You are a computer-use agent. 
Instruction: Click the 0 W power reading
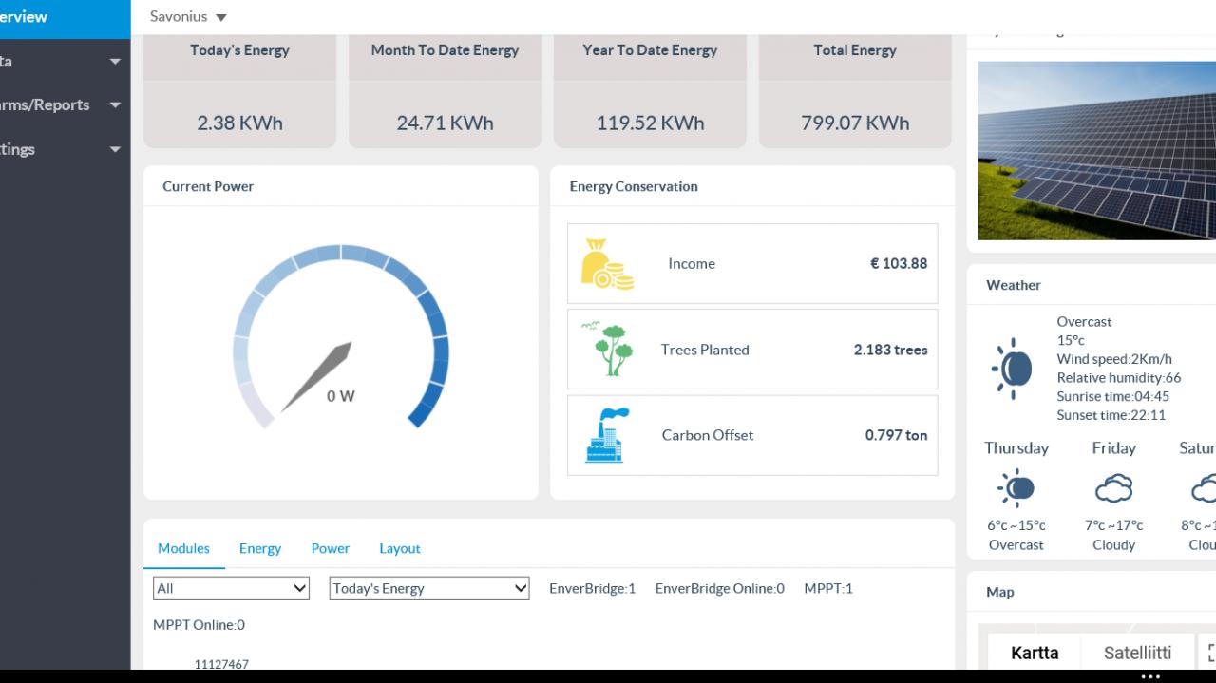click(341, 396)
